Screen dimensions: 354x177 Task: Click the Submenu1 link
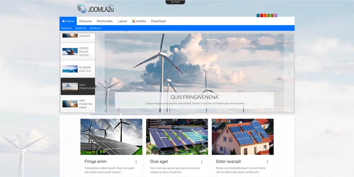click(66, 28)
